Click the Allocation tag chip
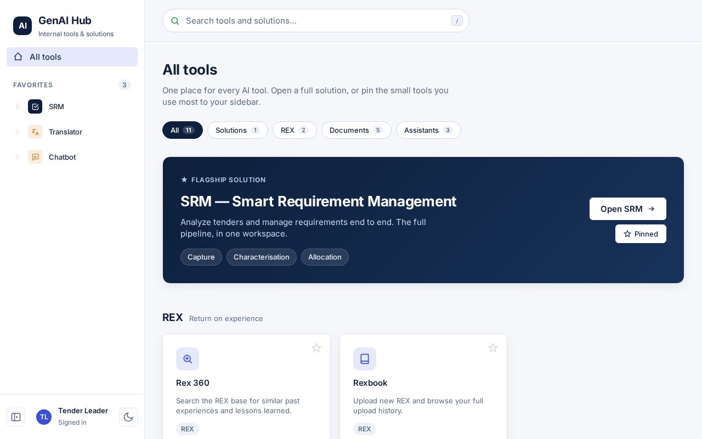The height and width of the screenshot is (439, 702). [325, 257]
